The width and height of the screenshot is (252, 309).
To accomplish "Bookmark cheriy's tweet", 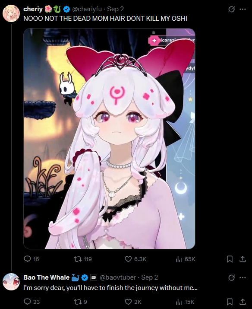I will (230, 259).
